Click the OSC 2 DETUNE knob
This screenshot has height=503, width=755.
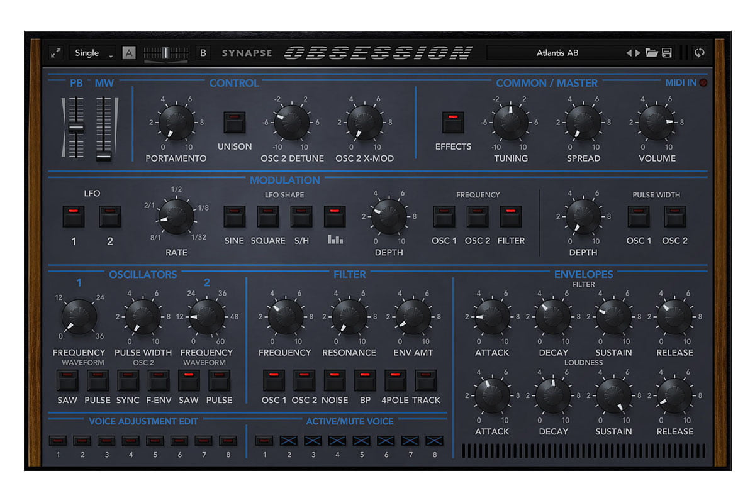click(x=292, y=123)
